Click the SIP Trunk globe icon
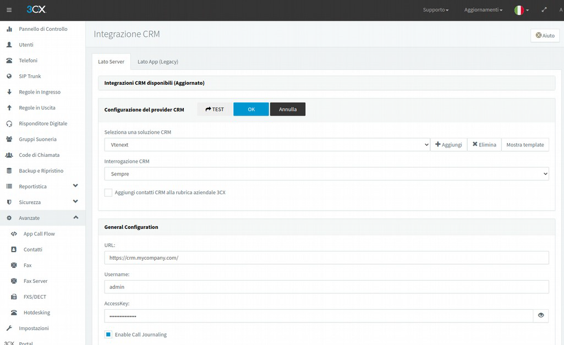 (x=9, y=76)
